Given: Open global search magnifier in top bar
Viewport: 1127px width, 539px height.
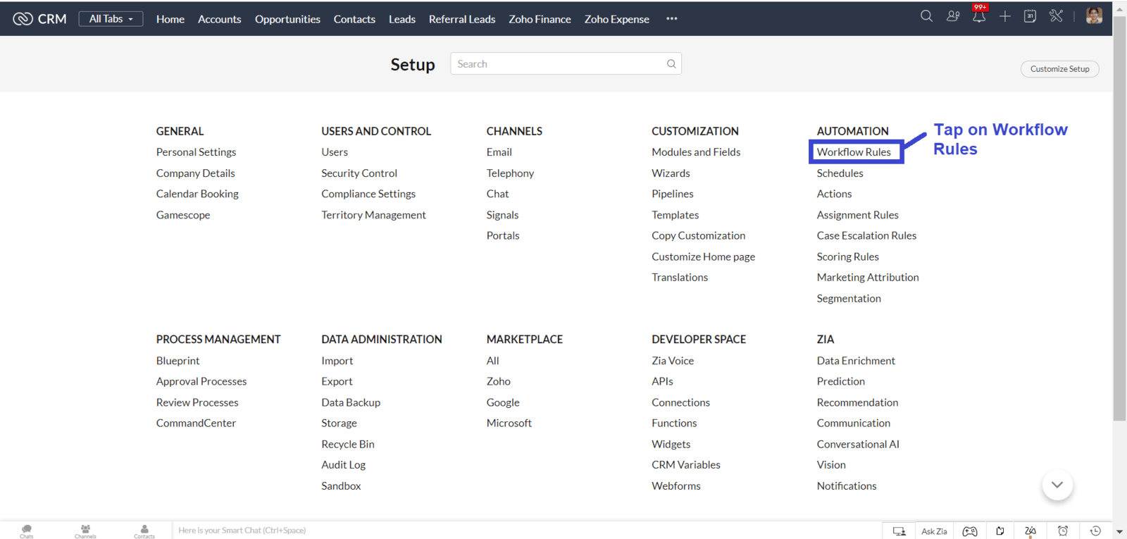Looking at the screenshot, I should pyautogui.click(x=926, y=16).
